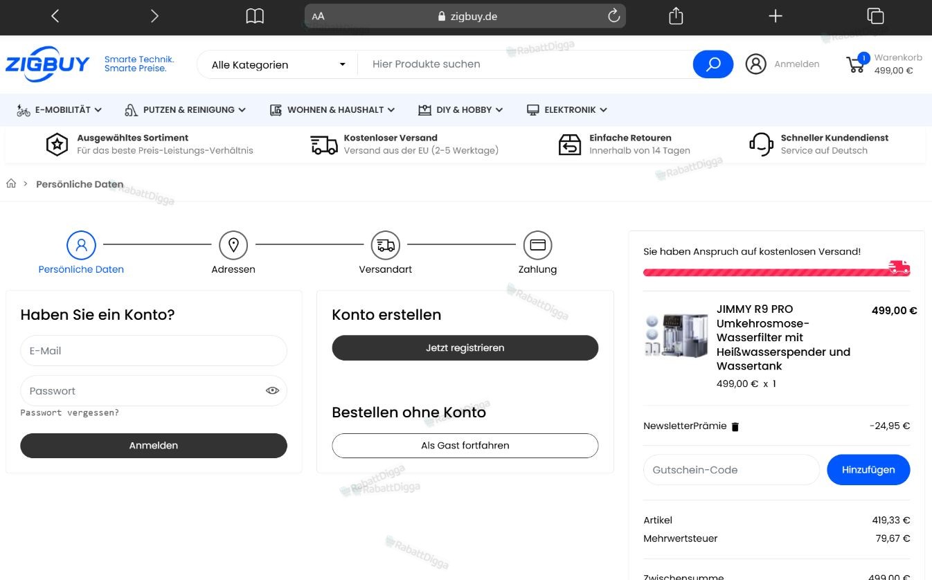Focus the Gutschein-Code field
The image size is (932, 580).
coord(731,470)
